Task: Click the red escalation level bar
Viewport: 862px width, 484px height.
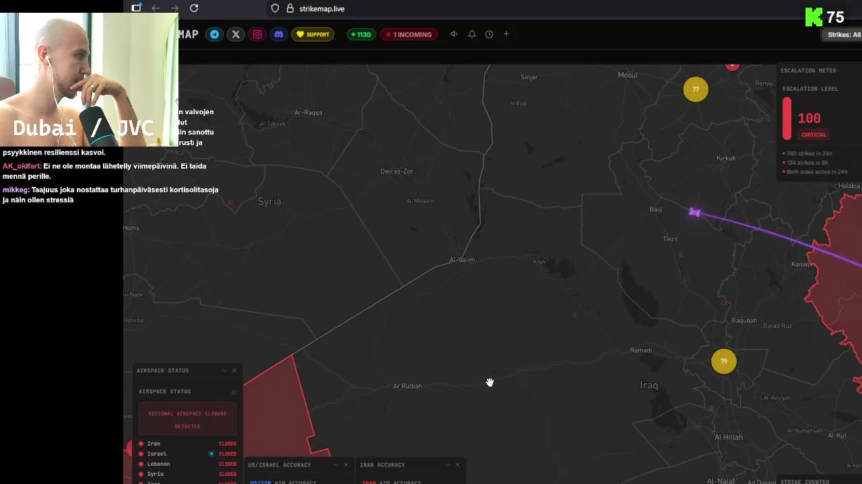Action: [x=787, y=119]
